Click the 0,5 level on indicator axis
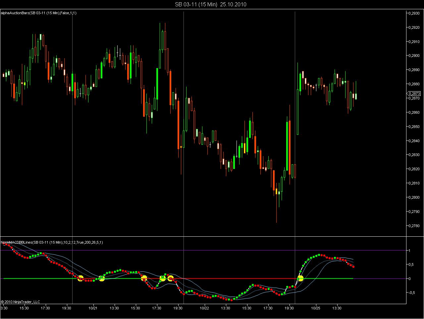The width and height of the screenshot is (424, 319). (x=411, y=264)
